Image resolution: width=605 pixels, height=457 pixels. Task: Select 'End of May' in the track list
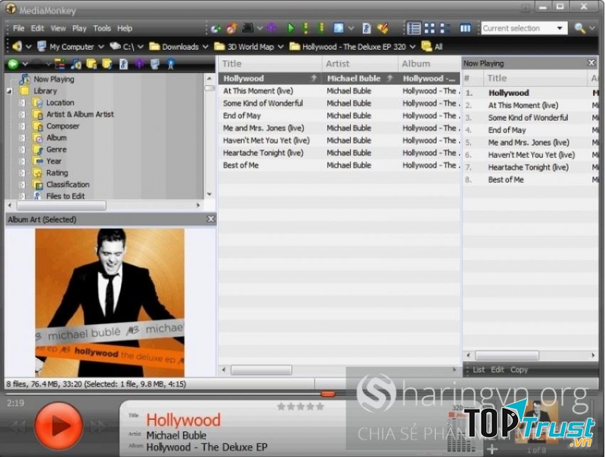point(242,116)
